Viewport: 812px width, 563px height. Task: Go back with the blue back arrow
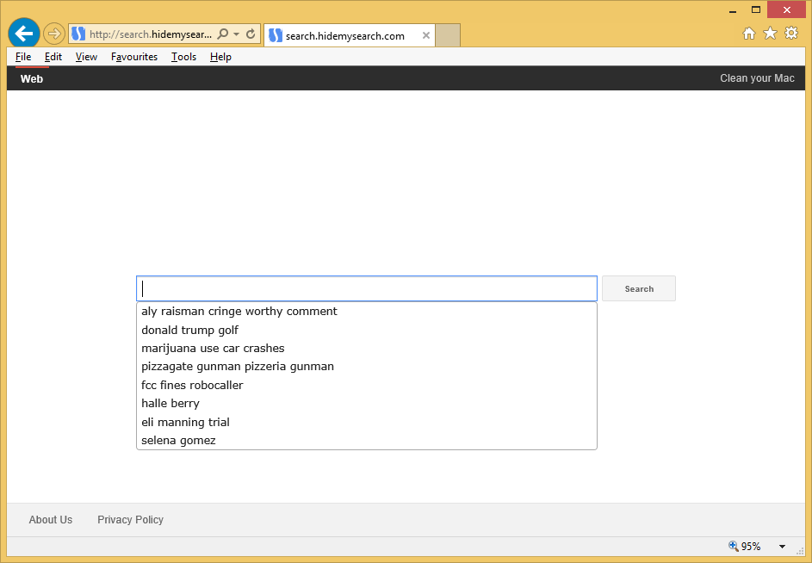(24, 34)
